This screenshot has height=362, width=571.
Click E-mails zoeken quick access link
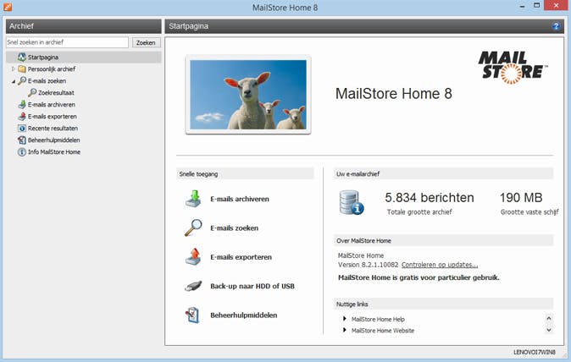coord(234,228)
